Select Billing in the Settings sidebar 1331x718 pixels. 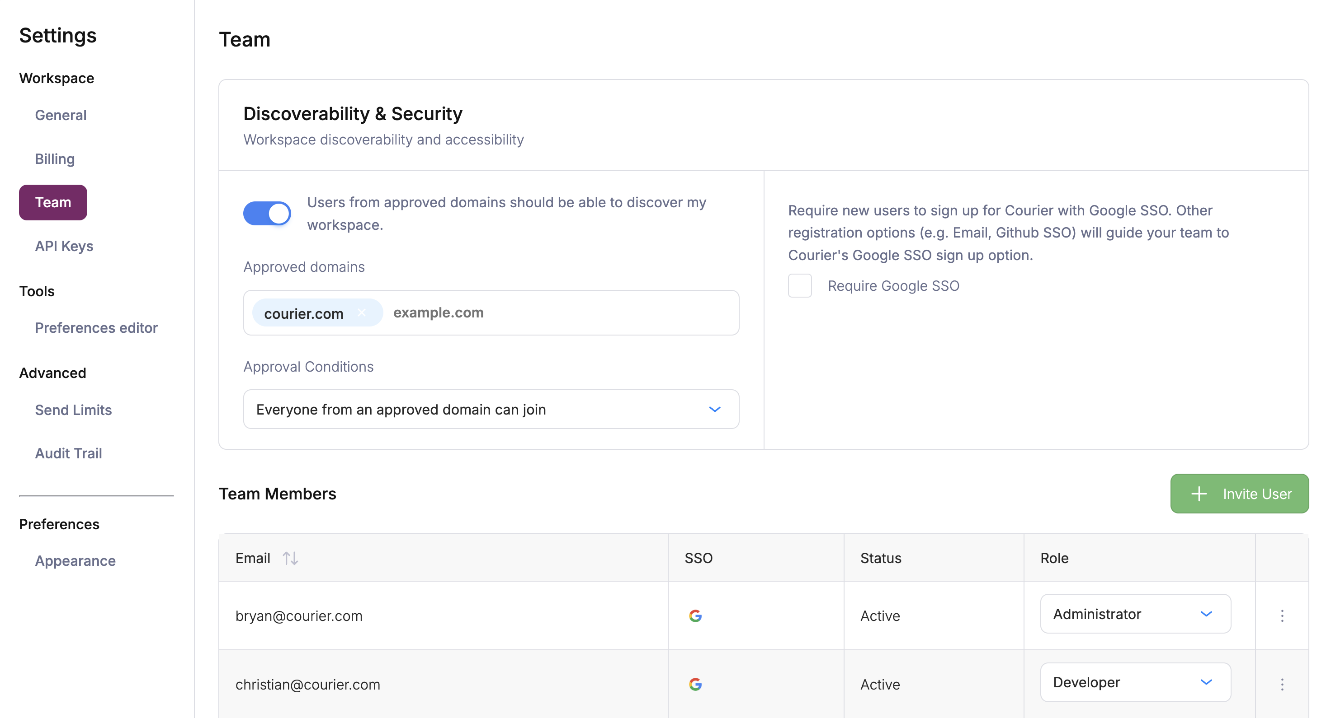click(x=54, y=159)
